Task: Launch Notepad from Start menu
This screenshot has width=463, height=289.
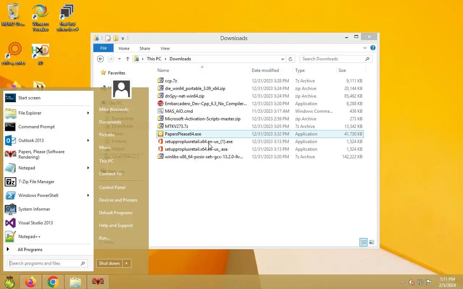Action: 47,168
